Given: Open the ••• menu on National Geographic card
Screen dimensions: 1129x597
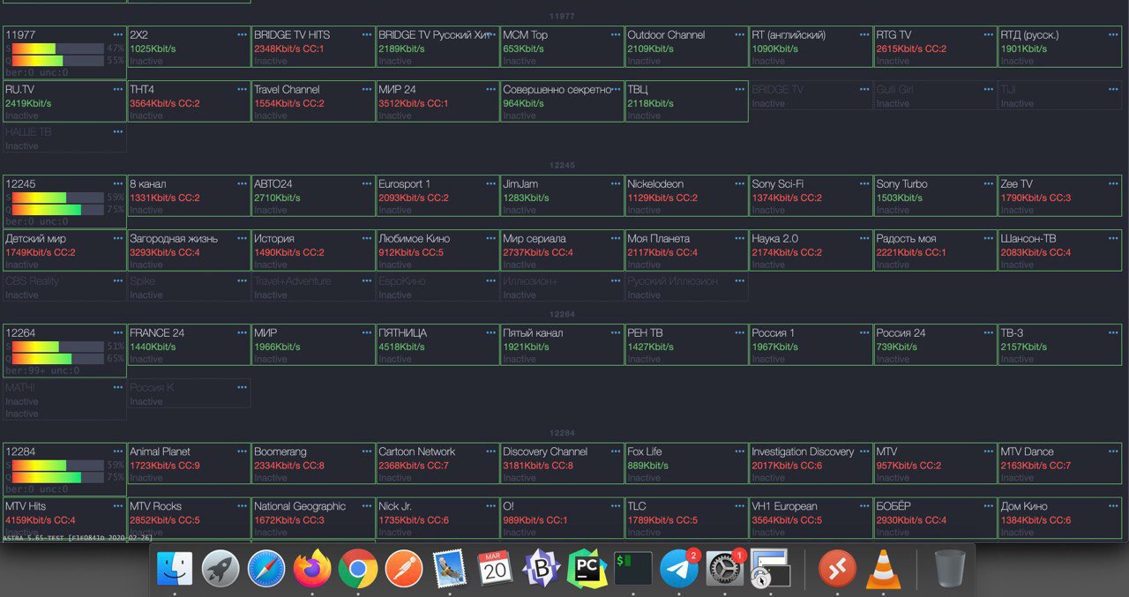Looking at the screenshot, I should [x=367, y=506].
